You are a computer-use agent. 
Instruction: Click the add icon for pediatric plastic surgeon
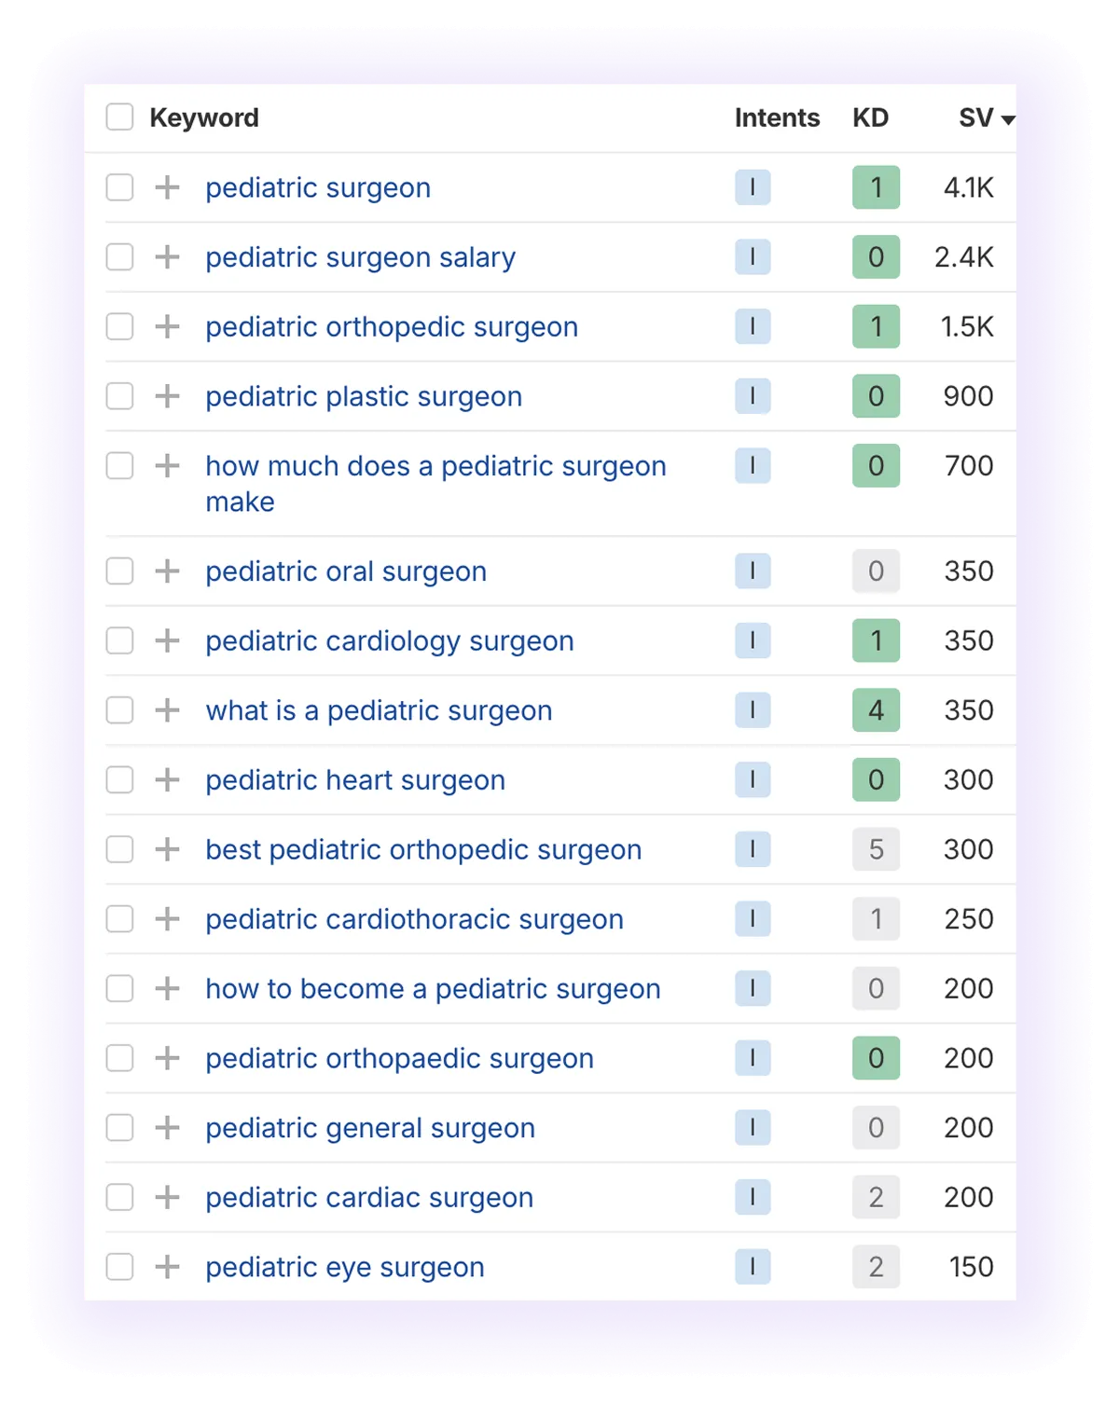168,395
